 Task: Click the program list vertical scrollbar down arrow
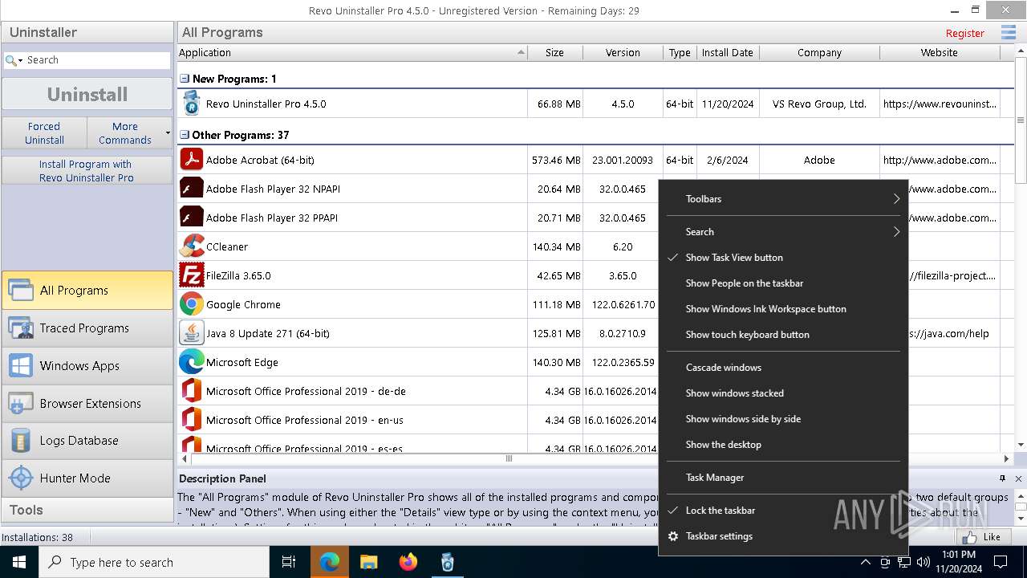coord(1021,444)
